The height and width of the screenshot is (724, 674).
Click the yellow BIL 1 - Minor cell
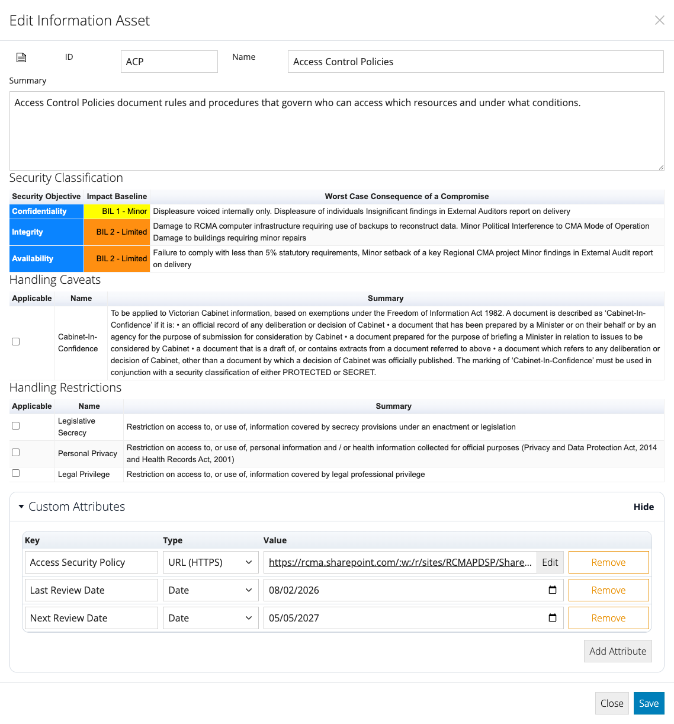pyautogui.click(x=117, y=212)
